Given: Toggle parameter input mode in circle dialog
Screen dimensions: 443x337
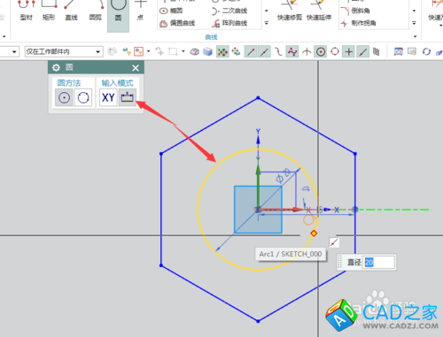Looking at the screenshot, I should point(128,97).
